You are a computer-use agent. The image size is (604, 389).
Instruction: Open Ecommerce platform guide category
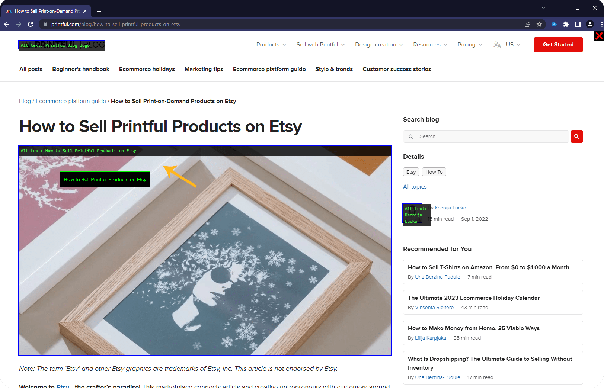coord(269,69)
